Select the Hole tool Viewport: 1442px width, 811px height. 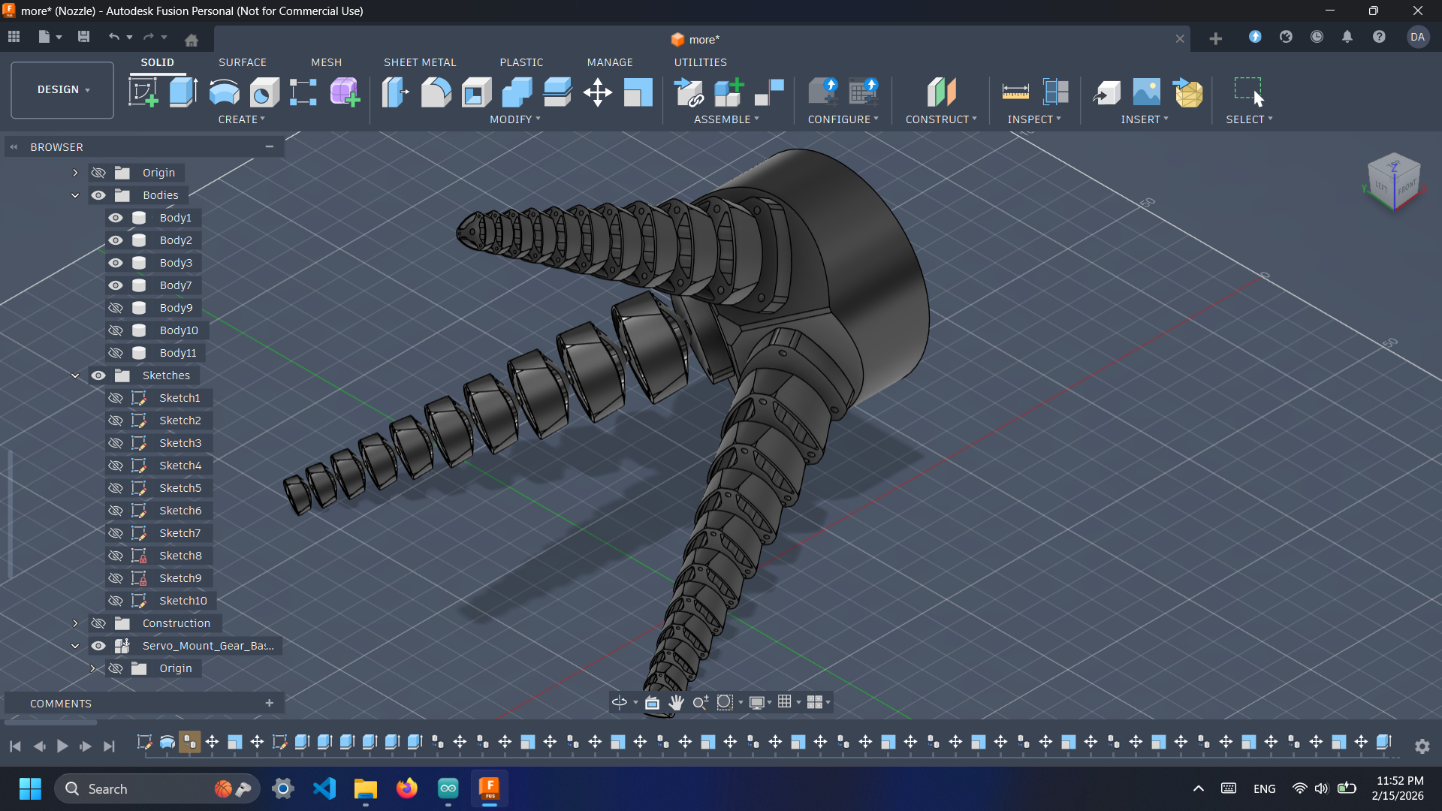click(264, 92)
